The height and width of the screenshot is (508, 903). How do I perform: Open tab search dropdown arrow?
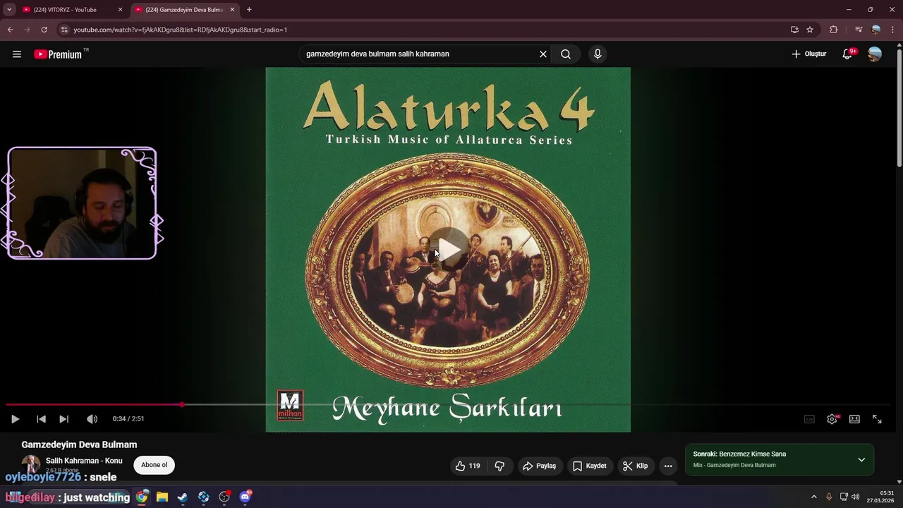point(9,10)
